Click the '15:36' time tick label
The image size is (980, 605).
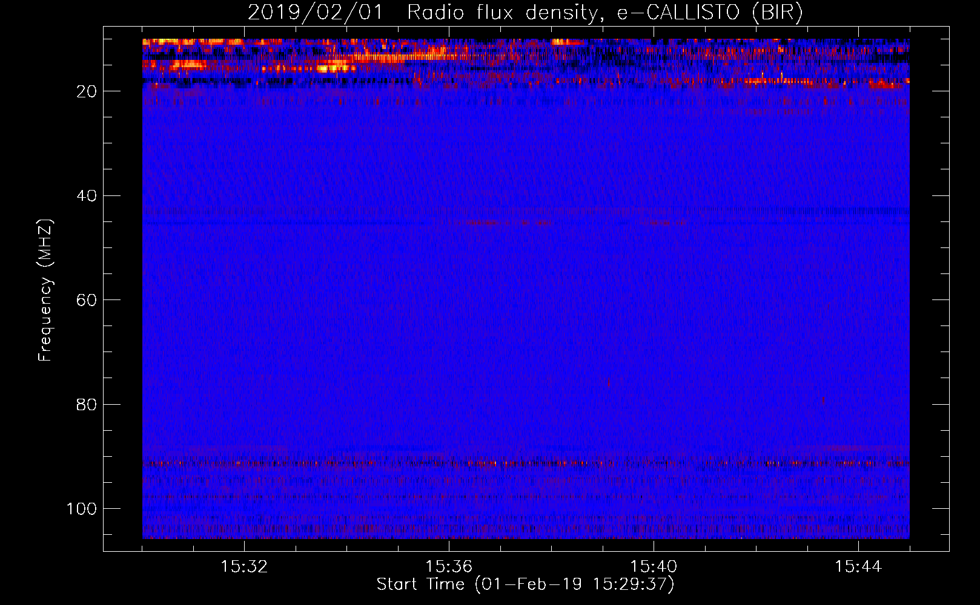coord(449,567)
